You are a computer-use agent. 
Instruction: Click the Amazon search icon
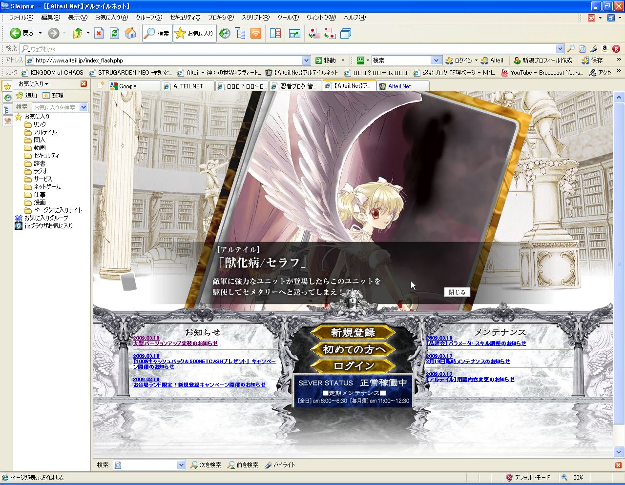(605, 49)
